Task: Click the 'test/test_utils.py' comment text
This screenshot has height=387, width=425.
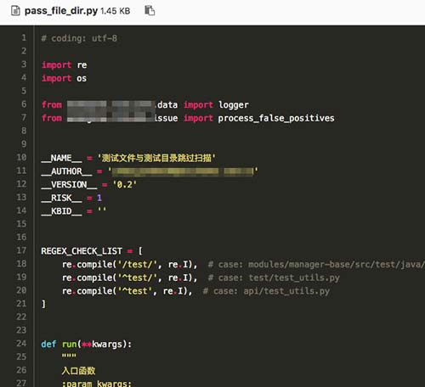Action: point(294,278)
